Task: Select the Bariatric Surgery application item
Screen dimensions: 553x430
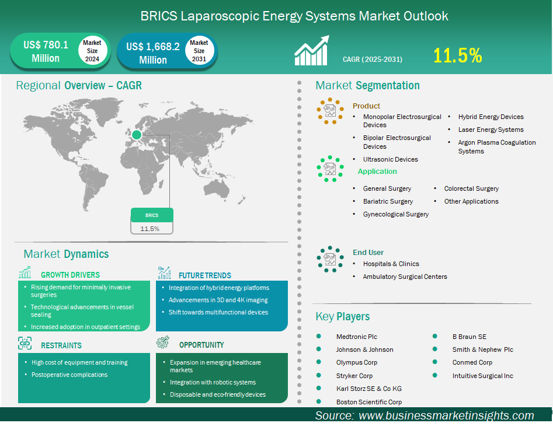Action: 388,201
